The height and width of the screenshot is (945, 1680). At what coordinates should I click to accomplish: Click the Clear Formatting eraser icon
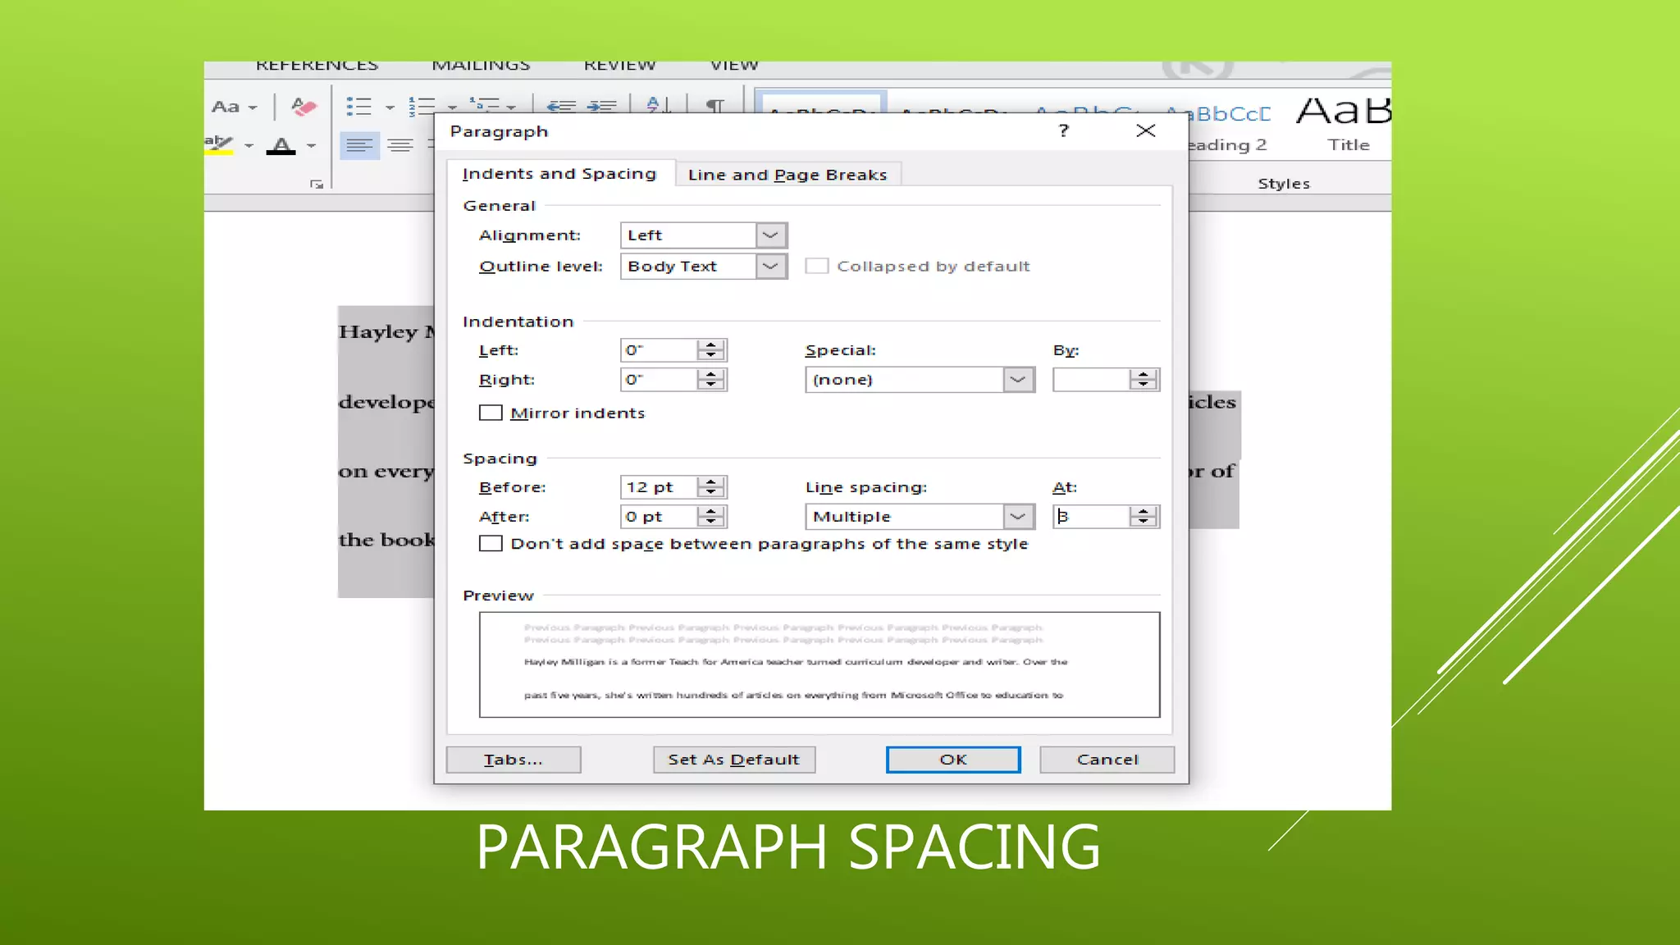[x=304, y=107]
